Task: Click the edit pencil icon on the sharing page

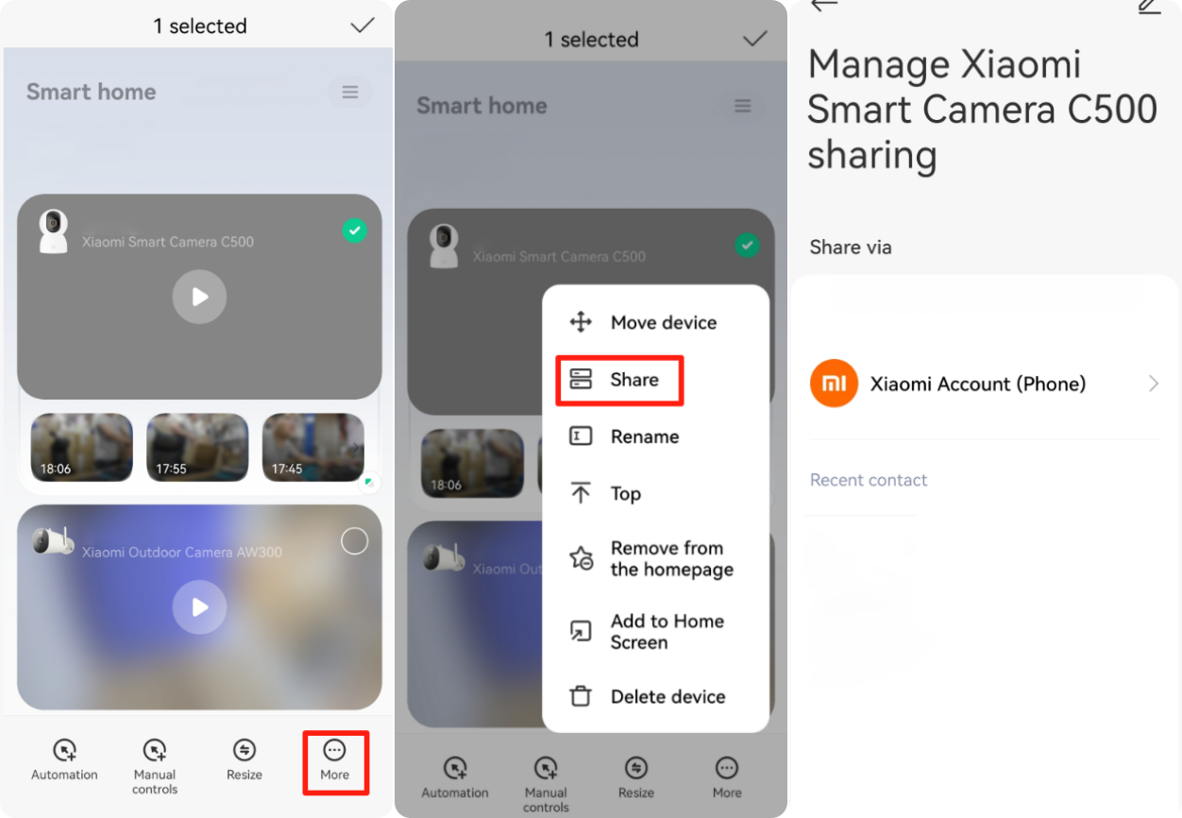Action: [1148, 6]
